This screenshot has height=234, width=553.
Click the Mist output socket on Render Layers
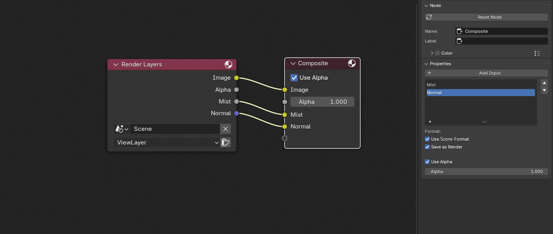[236, 102]
